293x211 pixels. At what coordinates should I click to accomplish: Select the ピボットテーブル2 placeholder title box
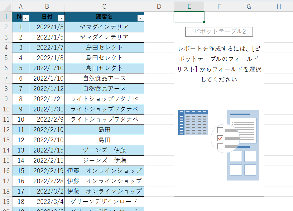coord(219,31)
